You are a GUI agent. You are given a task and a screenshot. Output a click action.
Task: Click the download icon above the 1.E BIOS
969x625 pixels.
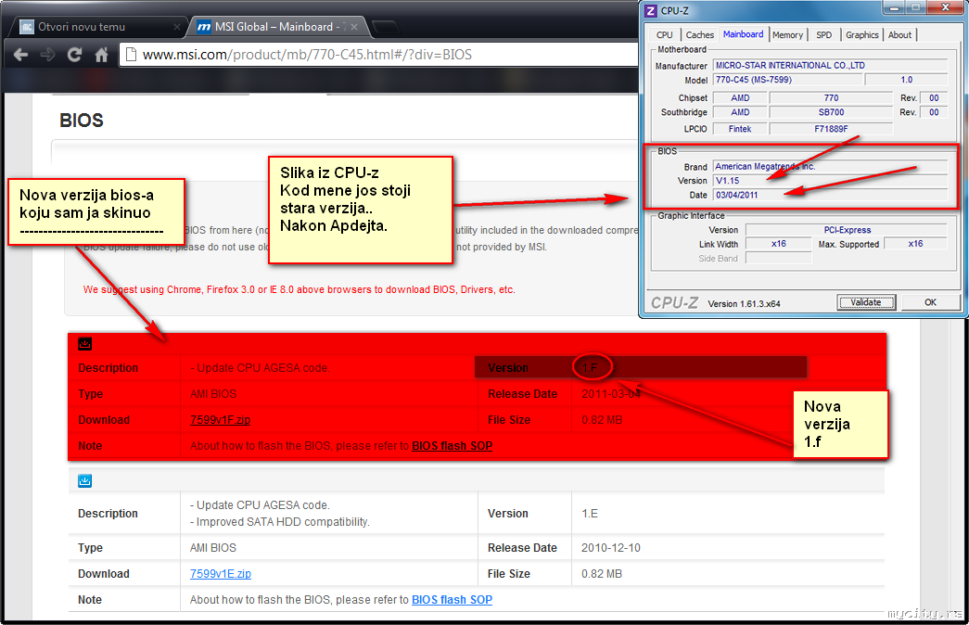click(x=85, y=480)
